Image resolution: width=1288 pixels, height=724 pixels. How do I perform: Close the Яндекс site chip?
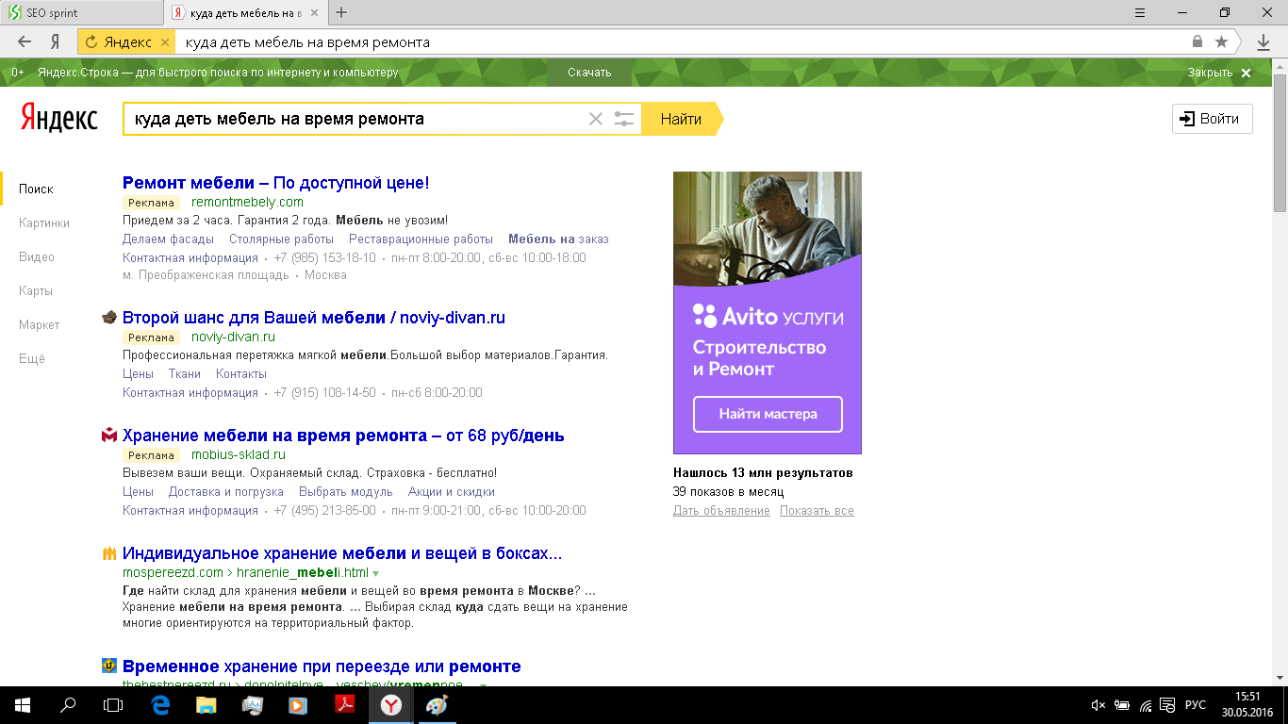(x=165, y=42)
